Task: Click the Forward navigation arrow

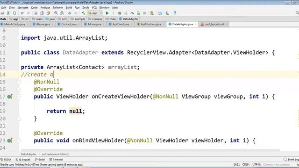Action: pos(76,13)
